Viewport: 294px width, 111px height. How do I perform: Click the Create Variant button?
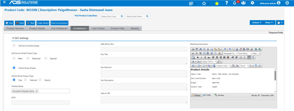pyautogui.click(x=43, y=23)
